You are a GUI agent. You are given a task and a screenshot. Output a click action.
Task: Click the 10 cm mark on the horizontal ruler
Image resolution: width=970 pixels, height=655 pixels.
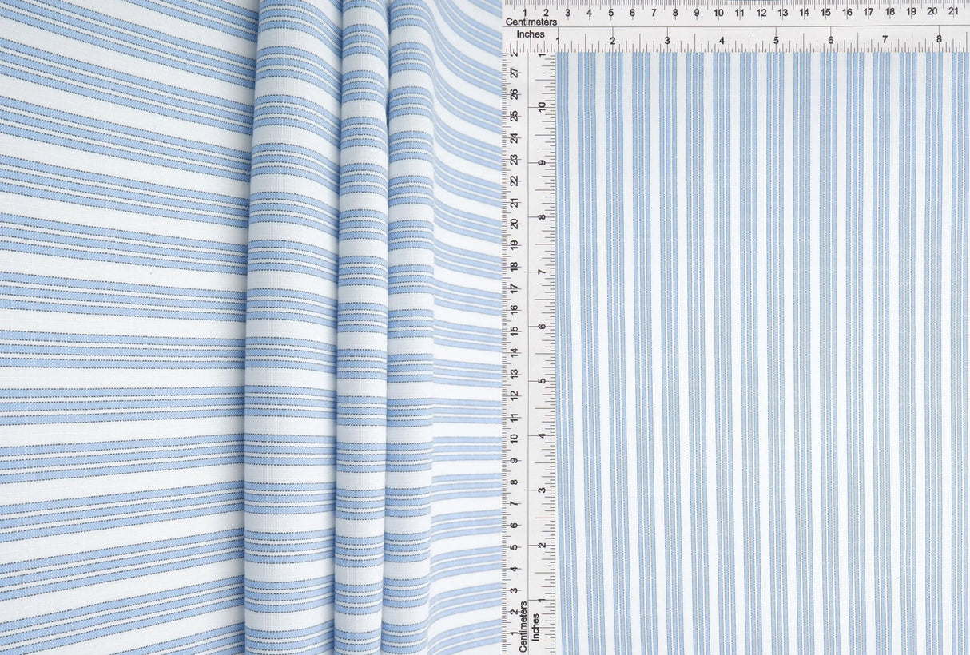point(718,13)
